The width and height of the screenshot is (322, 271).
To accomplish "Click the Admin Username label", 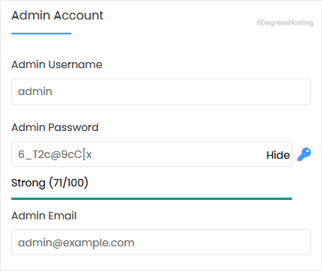I will [x=57, y=64].
